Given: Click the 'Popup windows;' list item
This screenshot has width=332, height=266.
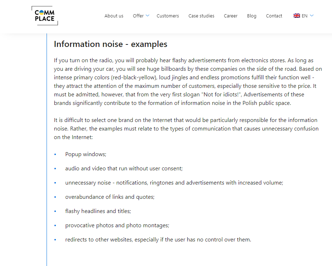Looking at the screenshot, I should [86, 154].
